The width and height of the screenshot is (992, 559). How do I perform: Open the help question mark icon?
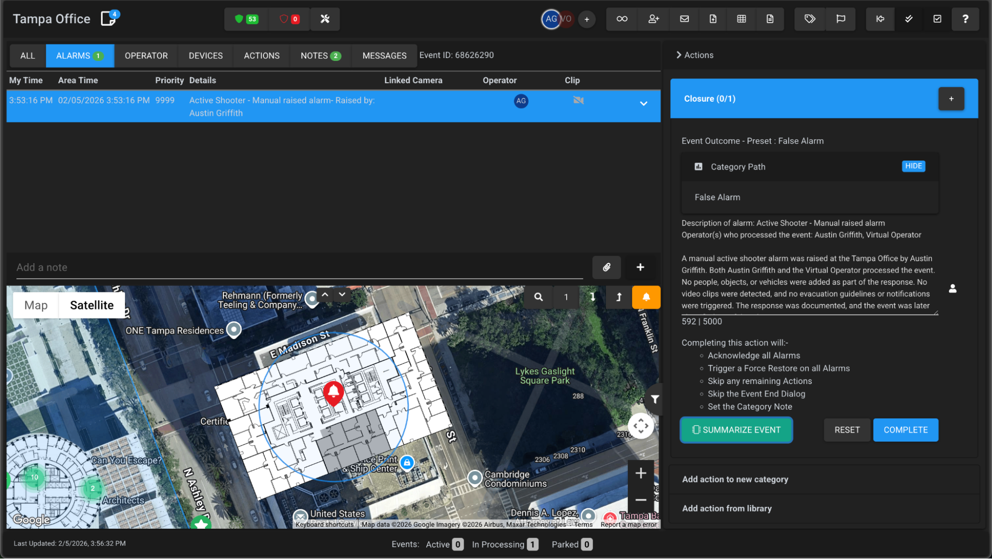[965, 19]
